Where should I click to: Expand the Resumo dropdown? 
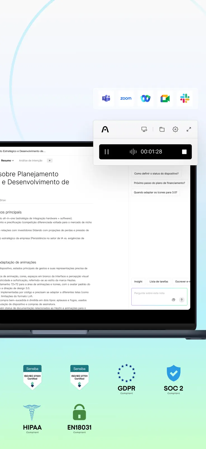click(x=8, y=161)
